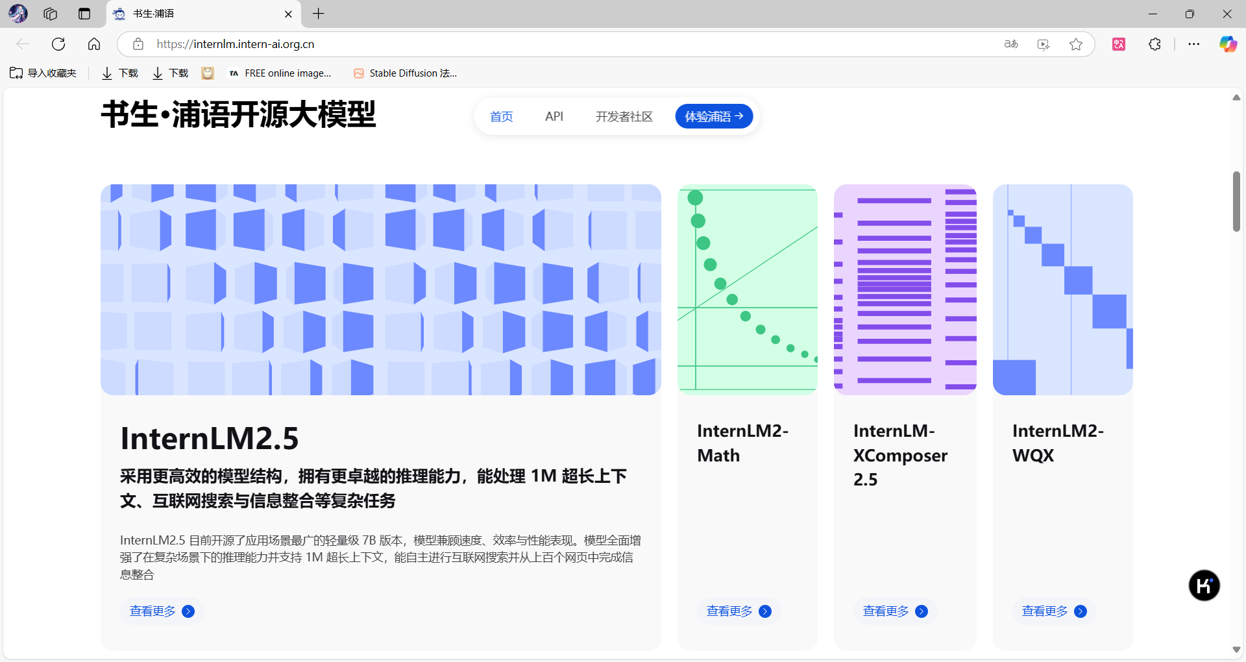The image size is (1246, 662).
Task: Open the browser profile avatar
Action: pyautogui.click(x=18, y=14)
